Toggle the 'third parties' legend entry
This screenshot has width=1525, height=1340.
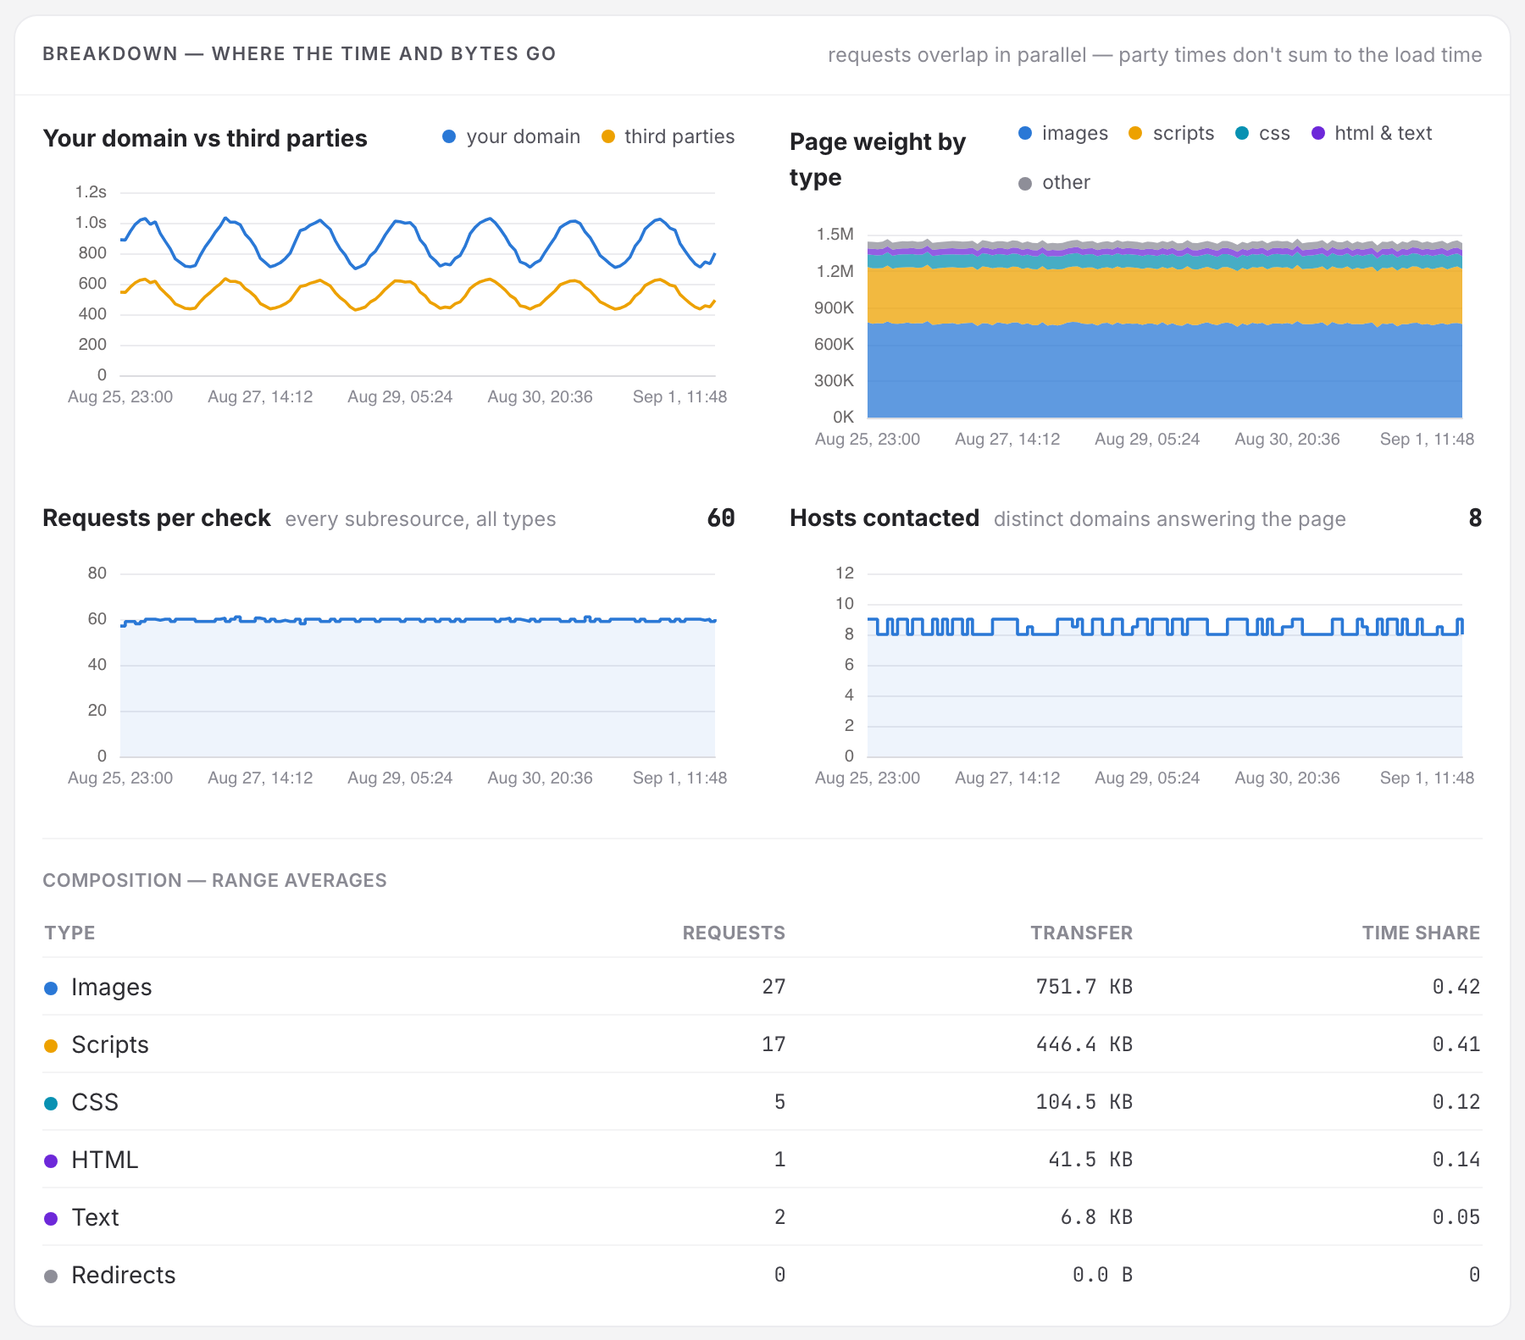(668, 136)
